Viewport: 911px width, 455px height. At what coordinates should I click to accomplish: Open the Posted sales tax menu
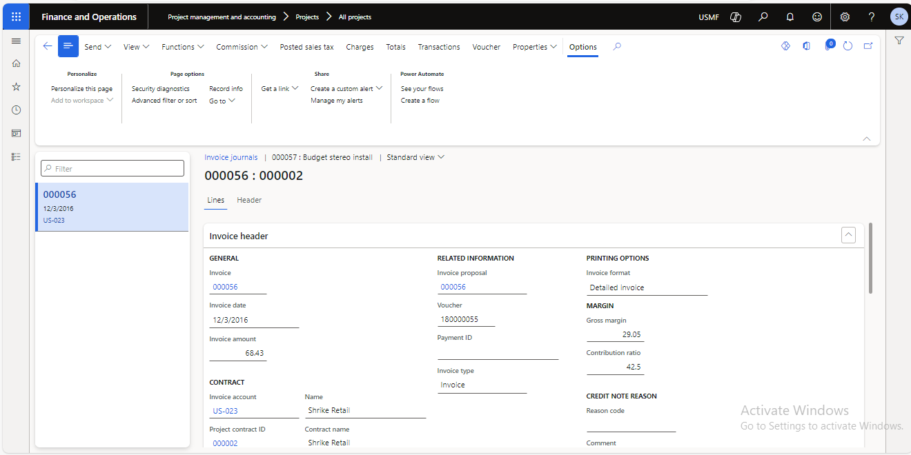(x=306, y=47)
